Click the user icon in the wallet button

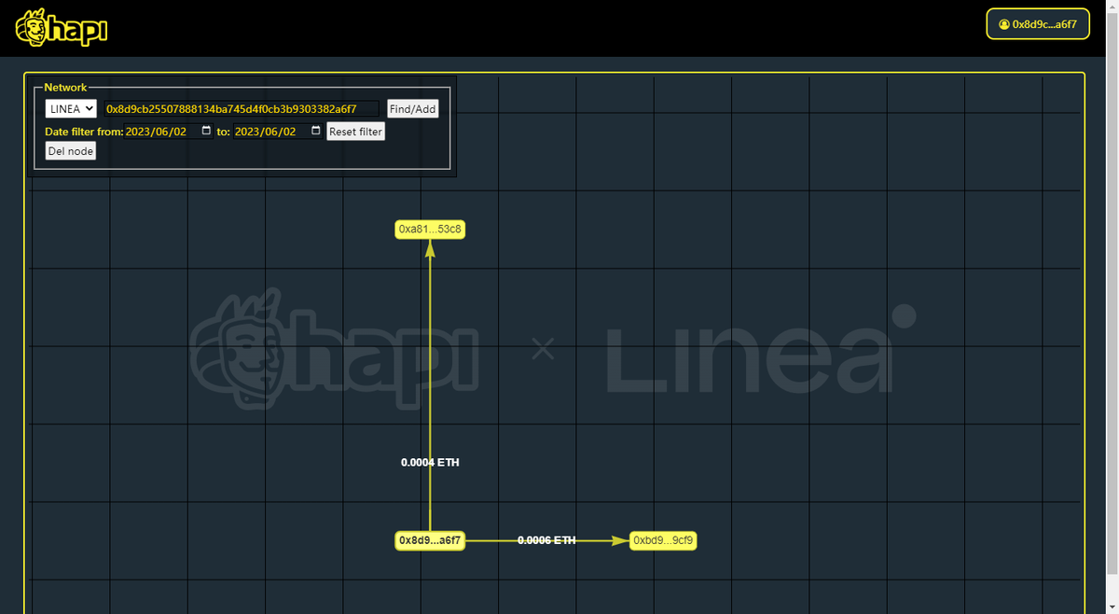pyautogui.click(x=1003, y=24)
